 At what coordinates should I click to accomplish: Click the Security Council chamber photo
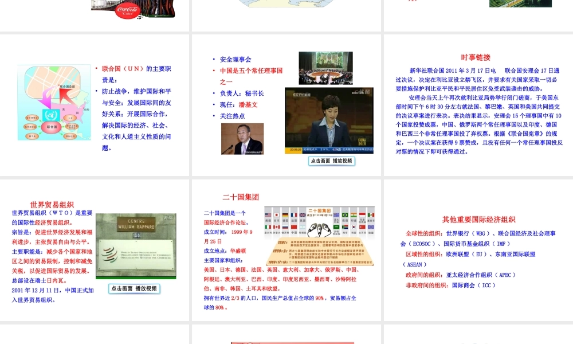click(325, 68)
